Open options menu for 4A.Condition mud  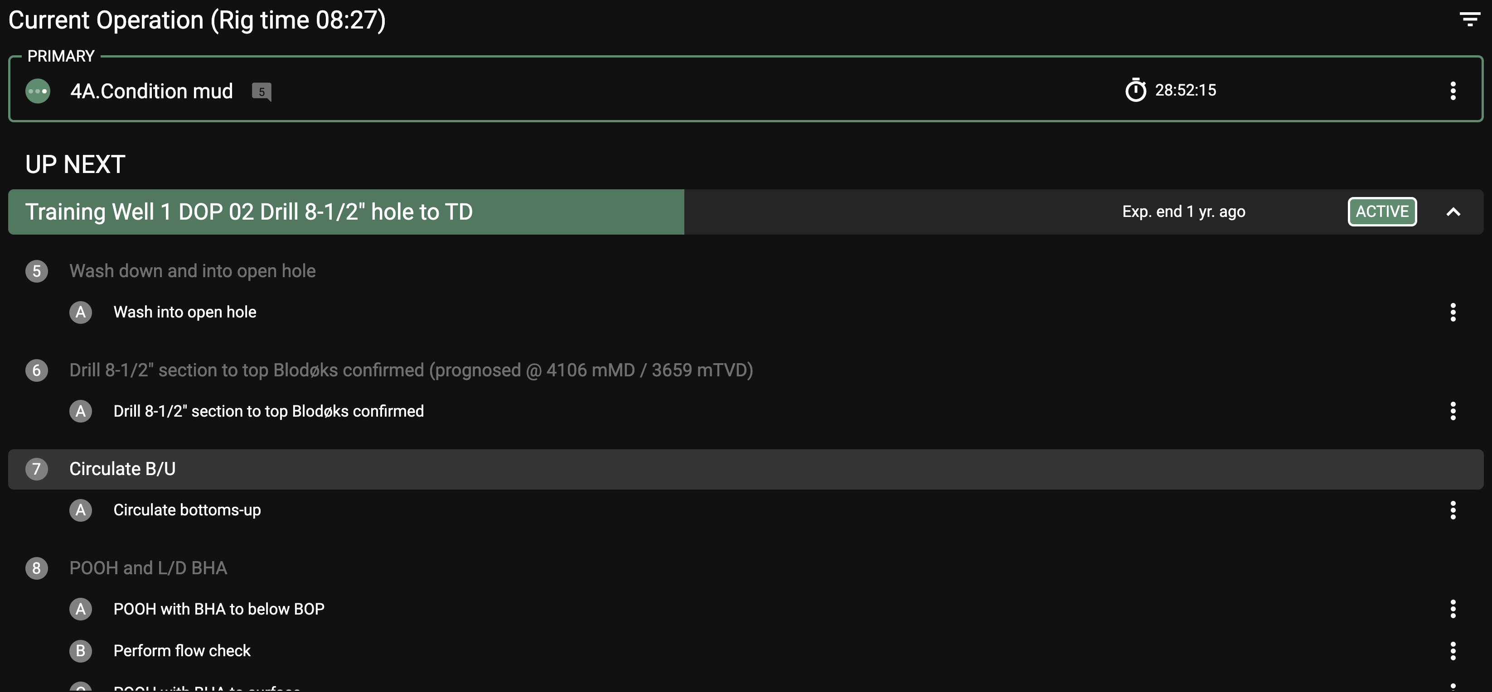tap(1453, 90)
